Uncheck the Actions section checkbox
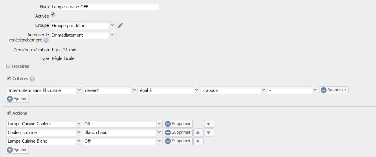Viewport: 376px width, 157px height. point(8,113)
